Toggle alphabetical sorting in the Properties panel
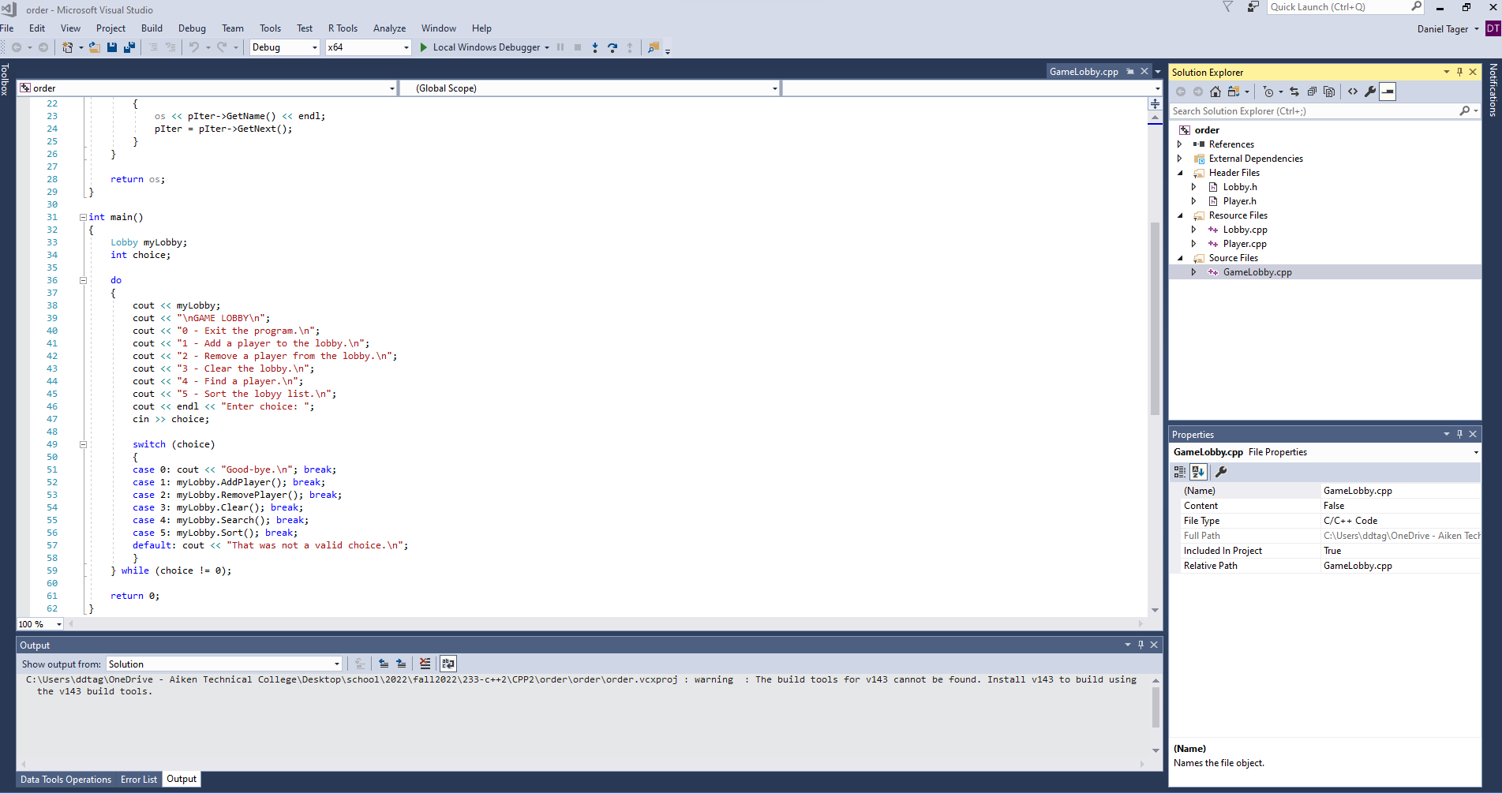Viewport: 1502px width, 793px height. pos(1198,472)
